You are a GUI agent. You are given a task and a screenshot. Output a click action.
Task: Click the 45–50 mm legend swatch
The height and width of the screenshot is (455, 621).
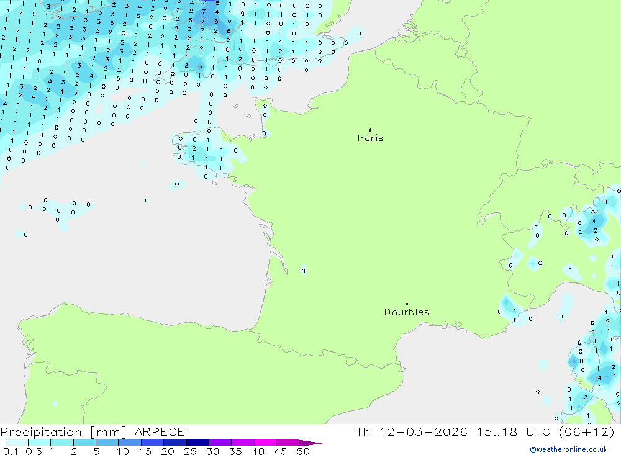[x=288, y=443]
